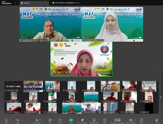Open the Apps menu

click(x=105, y=120)
